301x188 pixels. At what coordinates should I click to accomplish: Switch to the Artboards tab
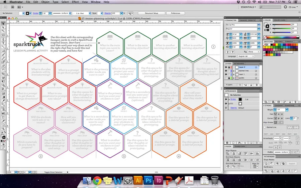pyautogui.click(x=239, y=64)
